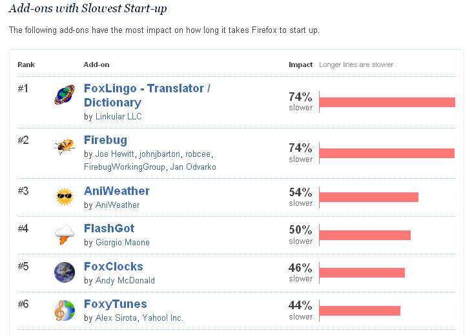Click the FoxLingo globe add-on icon
The width and height of the screenshot is (472, 335).
(x=64, y=95)
